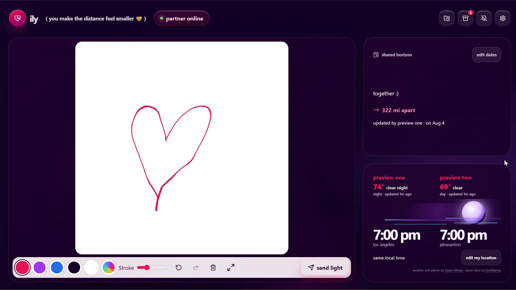Click the 7:00 pm los angeles time

pyautogui.click(x=397, y=235)
